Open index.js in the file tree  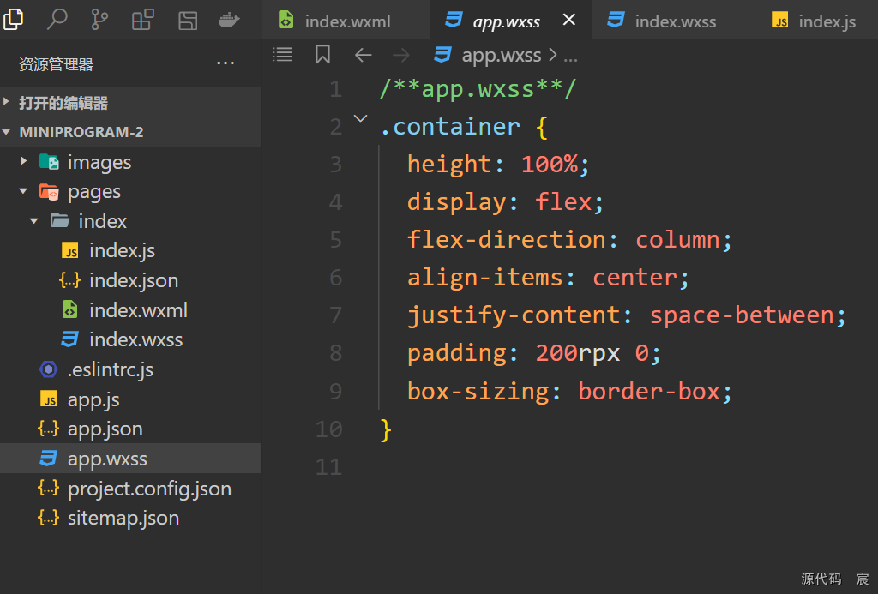130,251
